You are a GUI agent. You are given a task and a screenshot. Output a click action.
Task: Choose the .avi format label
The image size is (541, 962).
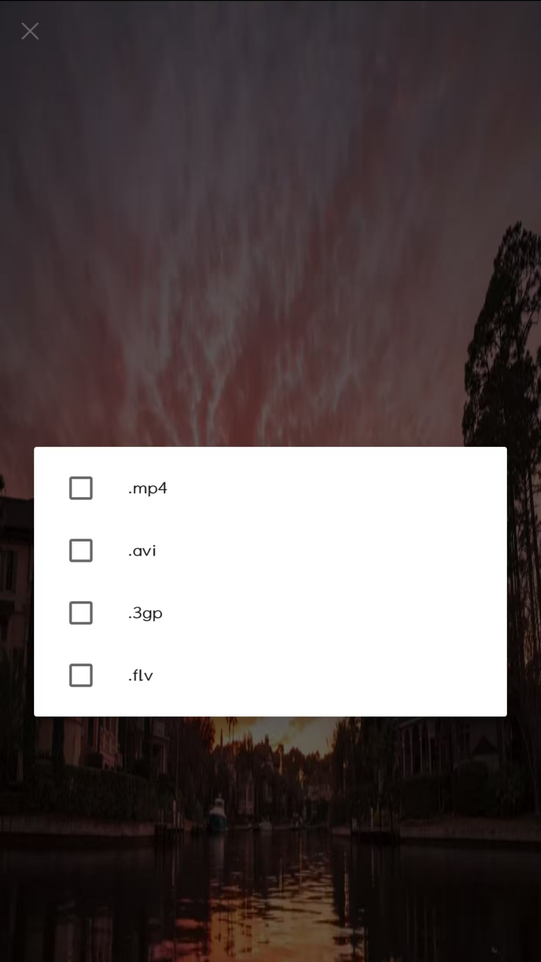pos(142,551)
